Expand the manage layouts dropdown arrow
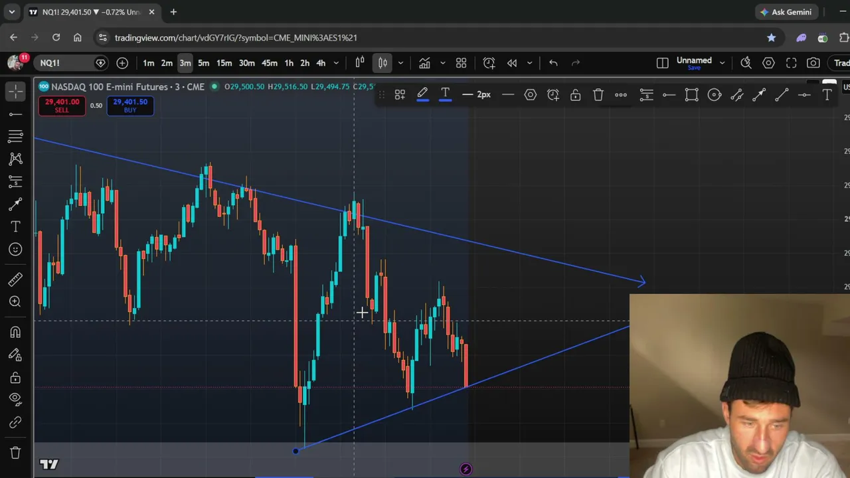 (722, 63)
